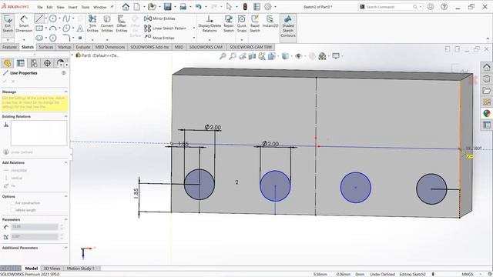Select the Polygon sketch tool
This screenshot has width=493, height=277.
[53, 38]
